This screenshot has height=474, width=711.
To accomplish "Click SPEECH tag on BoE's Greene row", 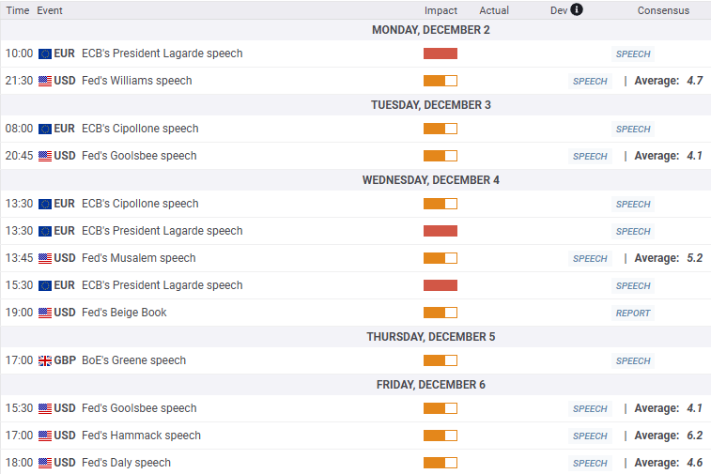I will pyautogui.click(x=633, y=361).
